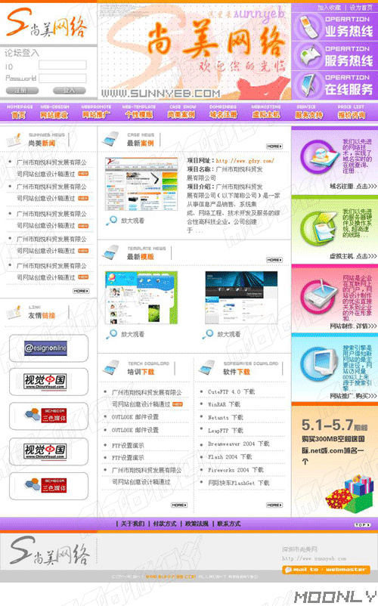Click the phone icon beside 业务热线
This screenshot has height=606, width=378.
[308, 26]
